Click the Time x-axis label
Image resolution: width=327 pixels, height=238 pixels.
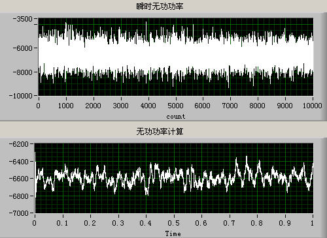173,234
